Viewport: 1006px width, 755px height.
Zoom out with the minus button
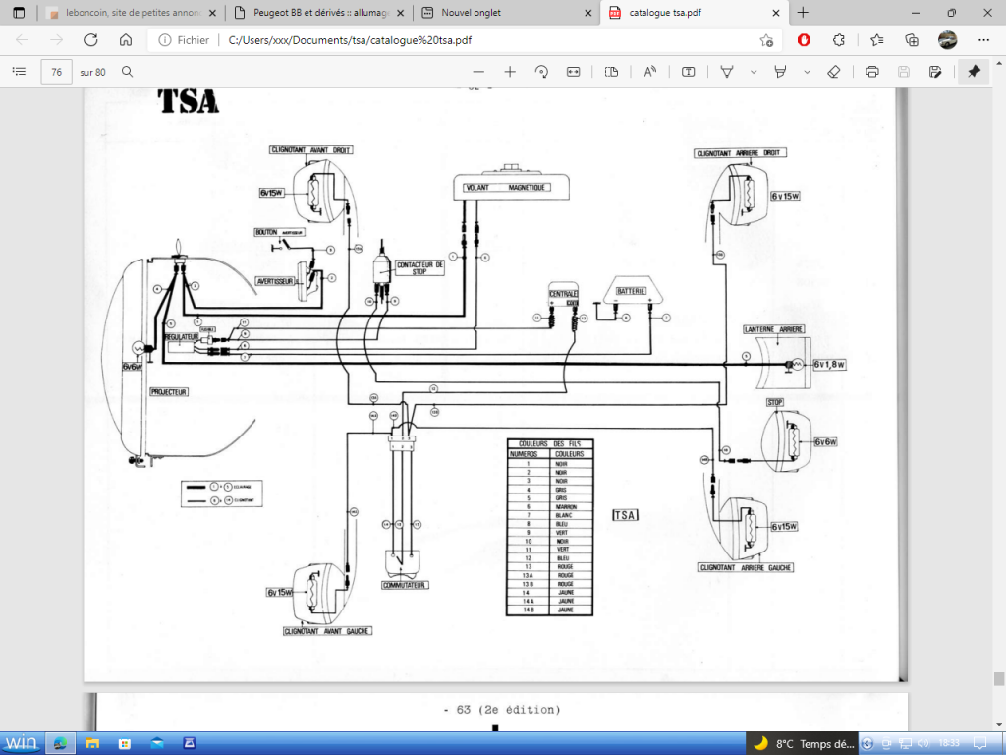point(478,72)
